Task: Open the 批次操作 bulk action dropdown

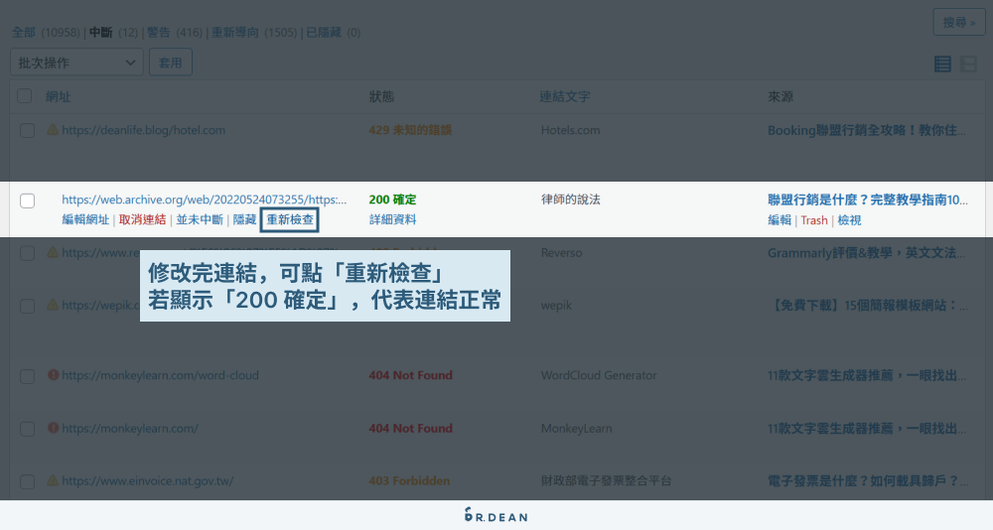Action: click(x=76, y=63)
